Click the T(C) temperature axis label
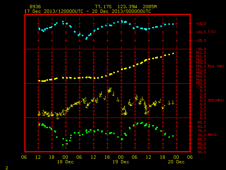 click(x=212, y=32)
